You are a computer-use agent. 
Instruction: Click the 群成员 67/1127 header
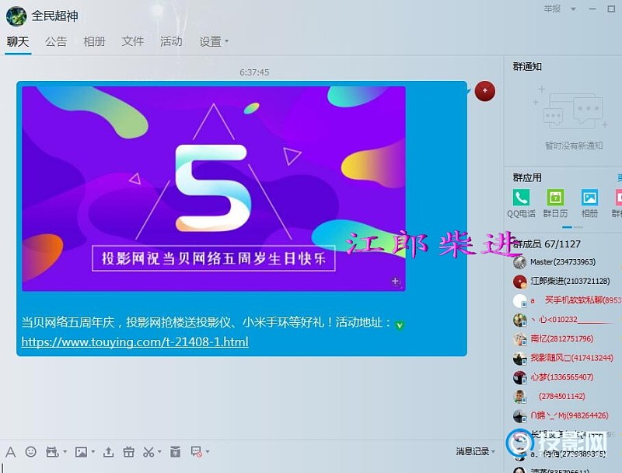[547, 244]
